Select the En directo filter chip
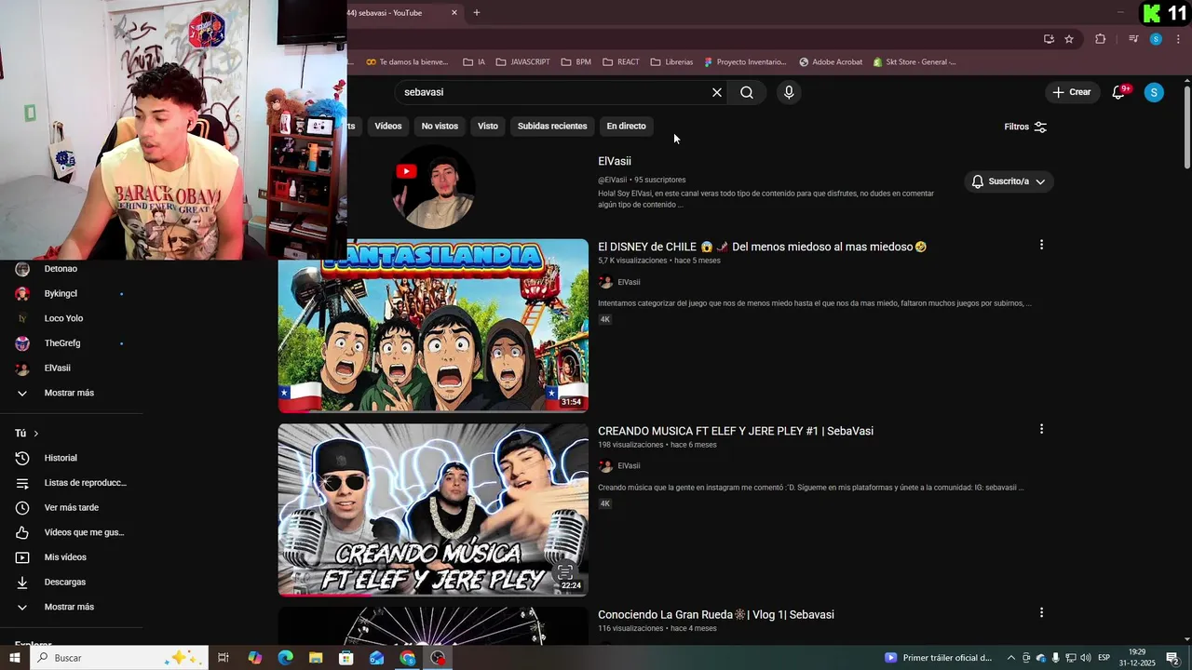Image resolution: width=1192 pixels, height=670 pixels. pyautogui.click(x=626, y=127)
